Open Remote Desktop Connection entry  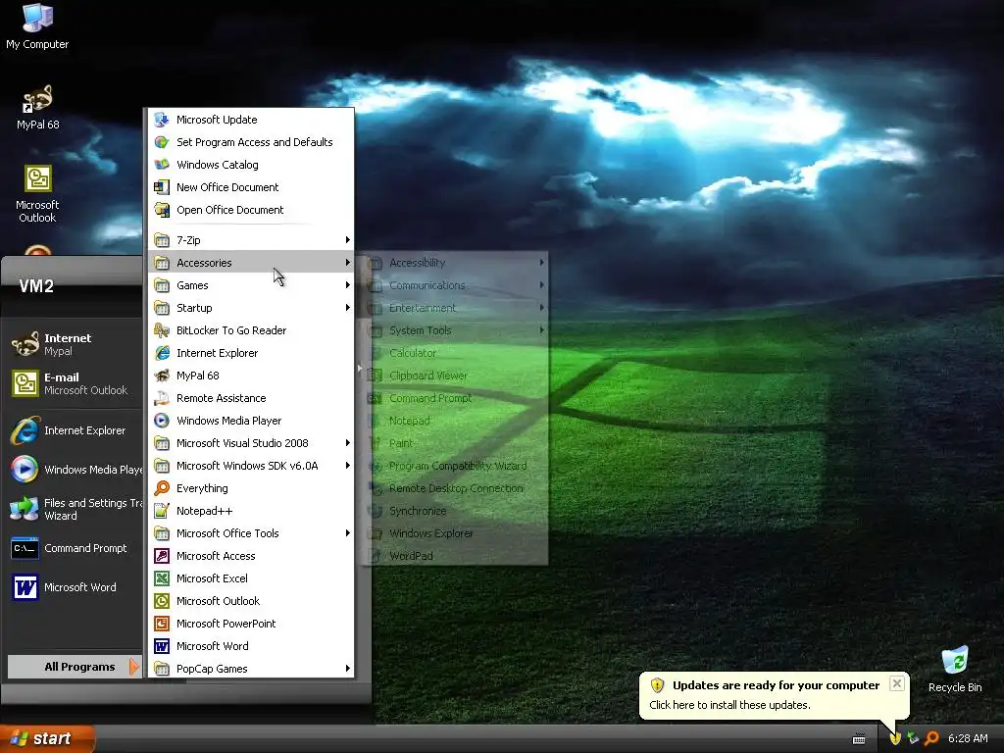click(x=455, y=488)
